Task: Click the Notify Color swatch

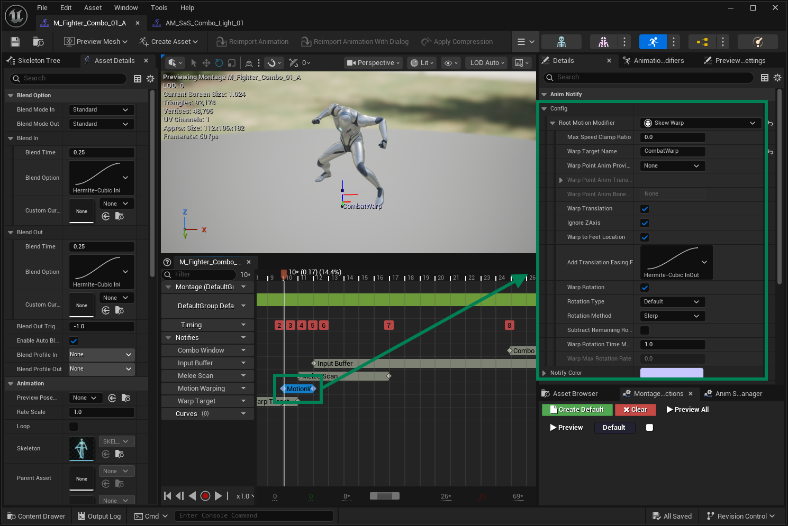Action: 672,373
